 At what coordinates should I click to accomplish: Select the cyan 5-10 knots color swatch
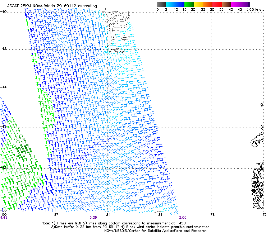pos(170,4)
